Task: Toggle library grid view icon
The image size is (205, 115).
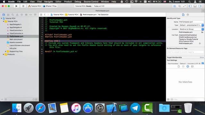Action: coord(168,99)
